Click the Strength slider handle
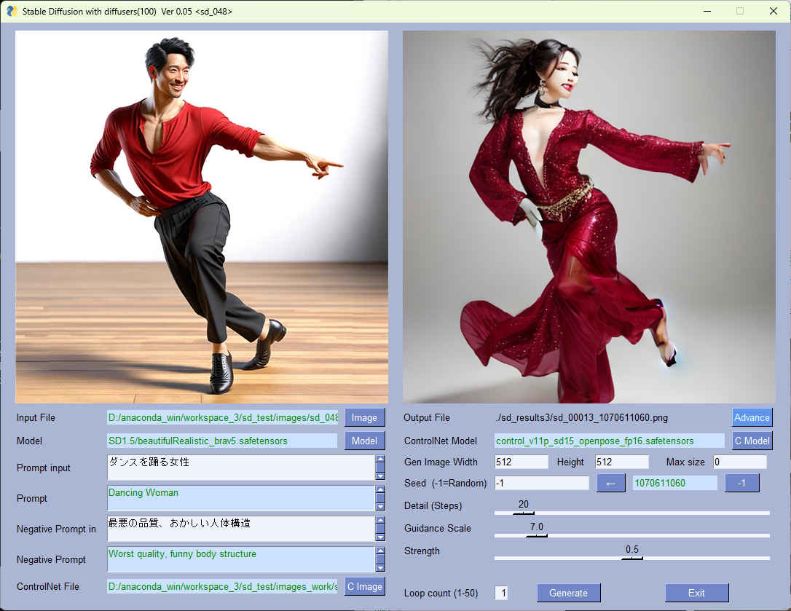The height and width of the screenshot is (611, 791). pos(631,558)
